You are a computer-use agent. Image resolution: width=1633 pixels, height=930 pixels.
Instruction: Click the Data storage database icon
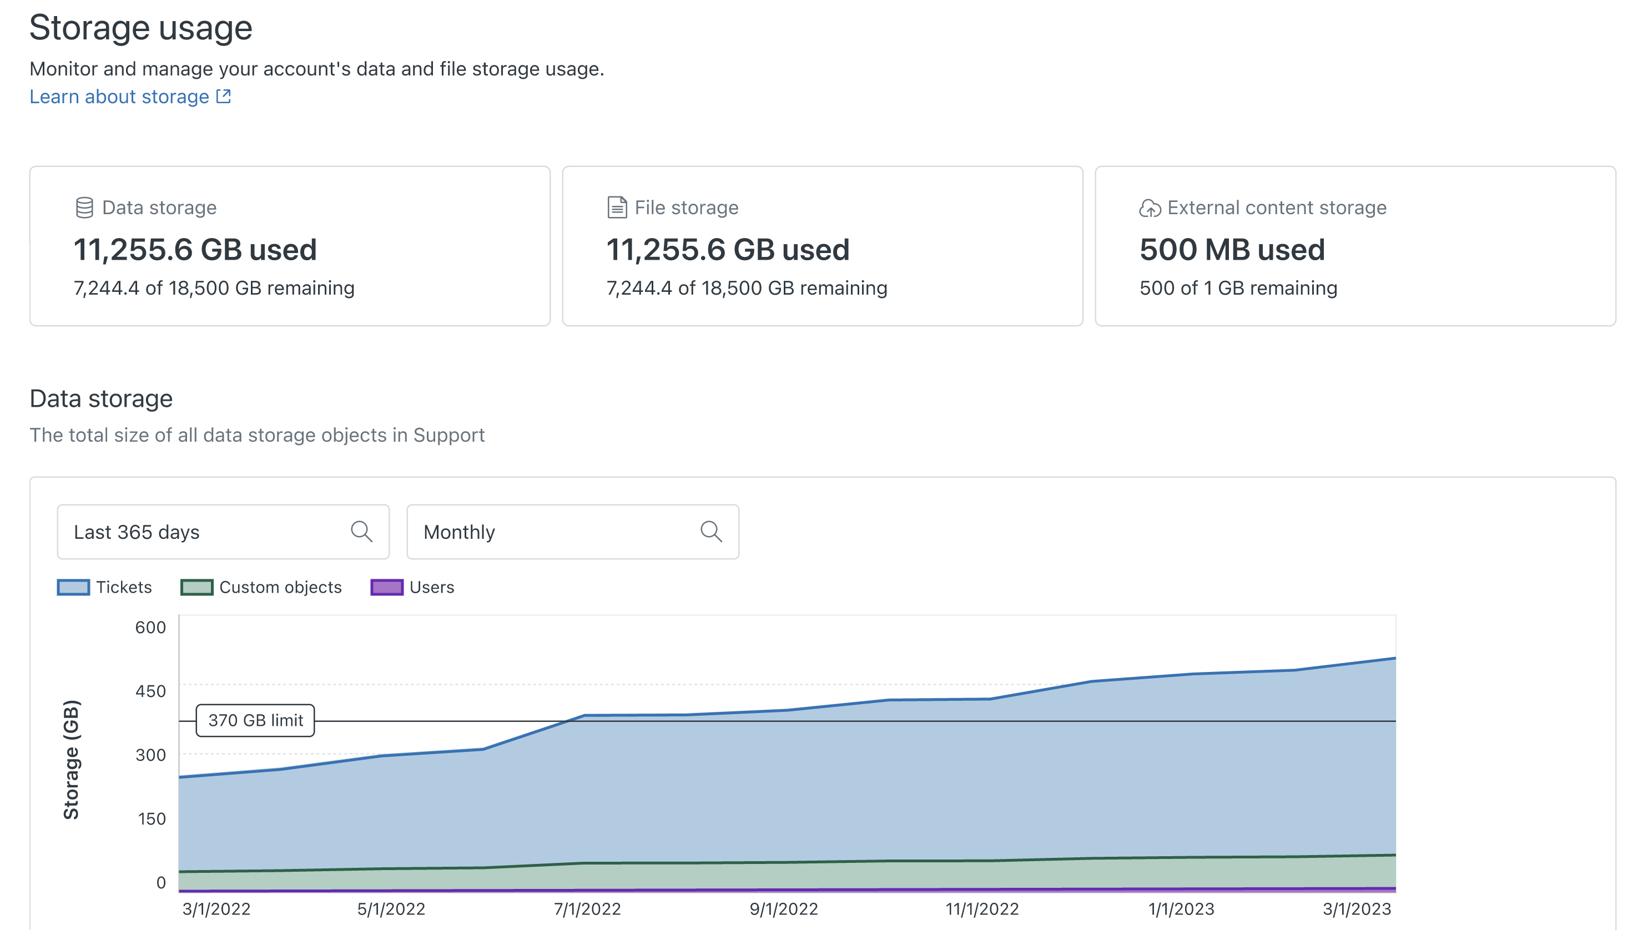(x=84, y=208)
